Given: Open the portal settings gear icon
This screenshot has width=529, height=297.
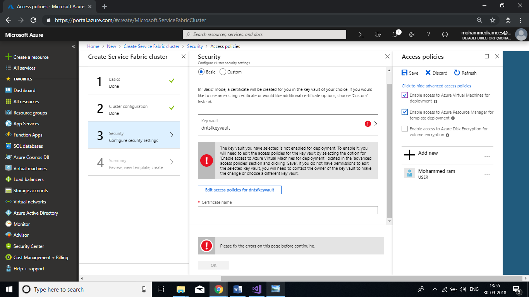Looking at the screenshot, I should (x=412, y=34).
